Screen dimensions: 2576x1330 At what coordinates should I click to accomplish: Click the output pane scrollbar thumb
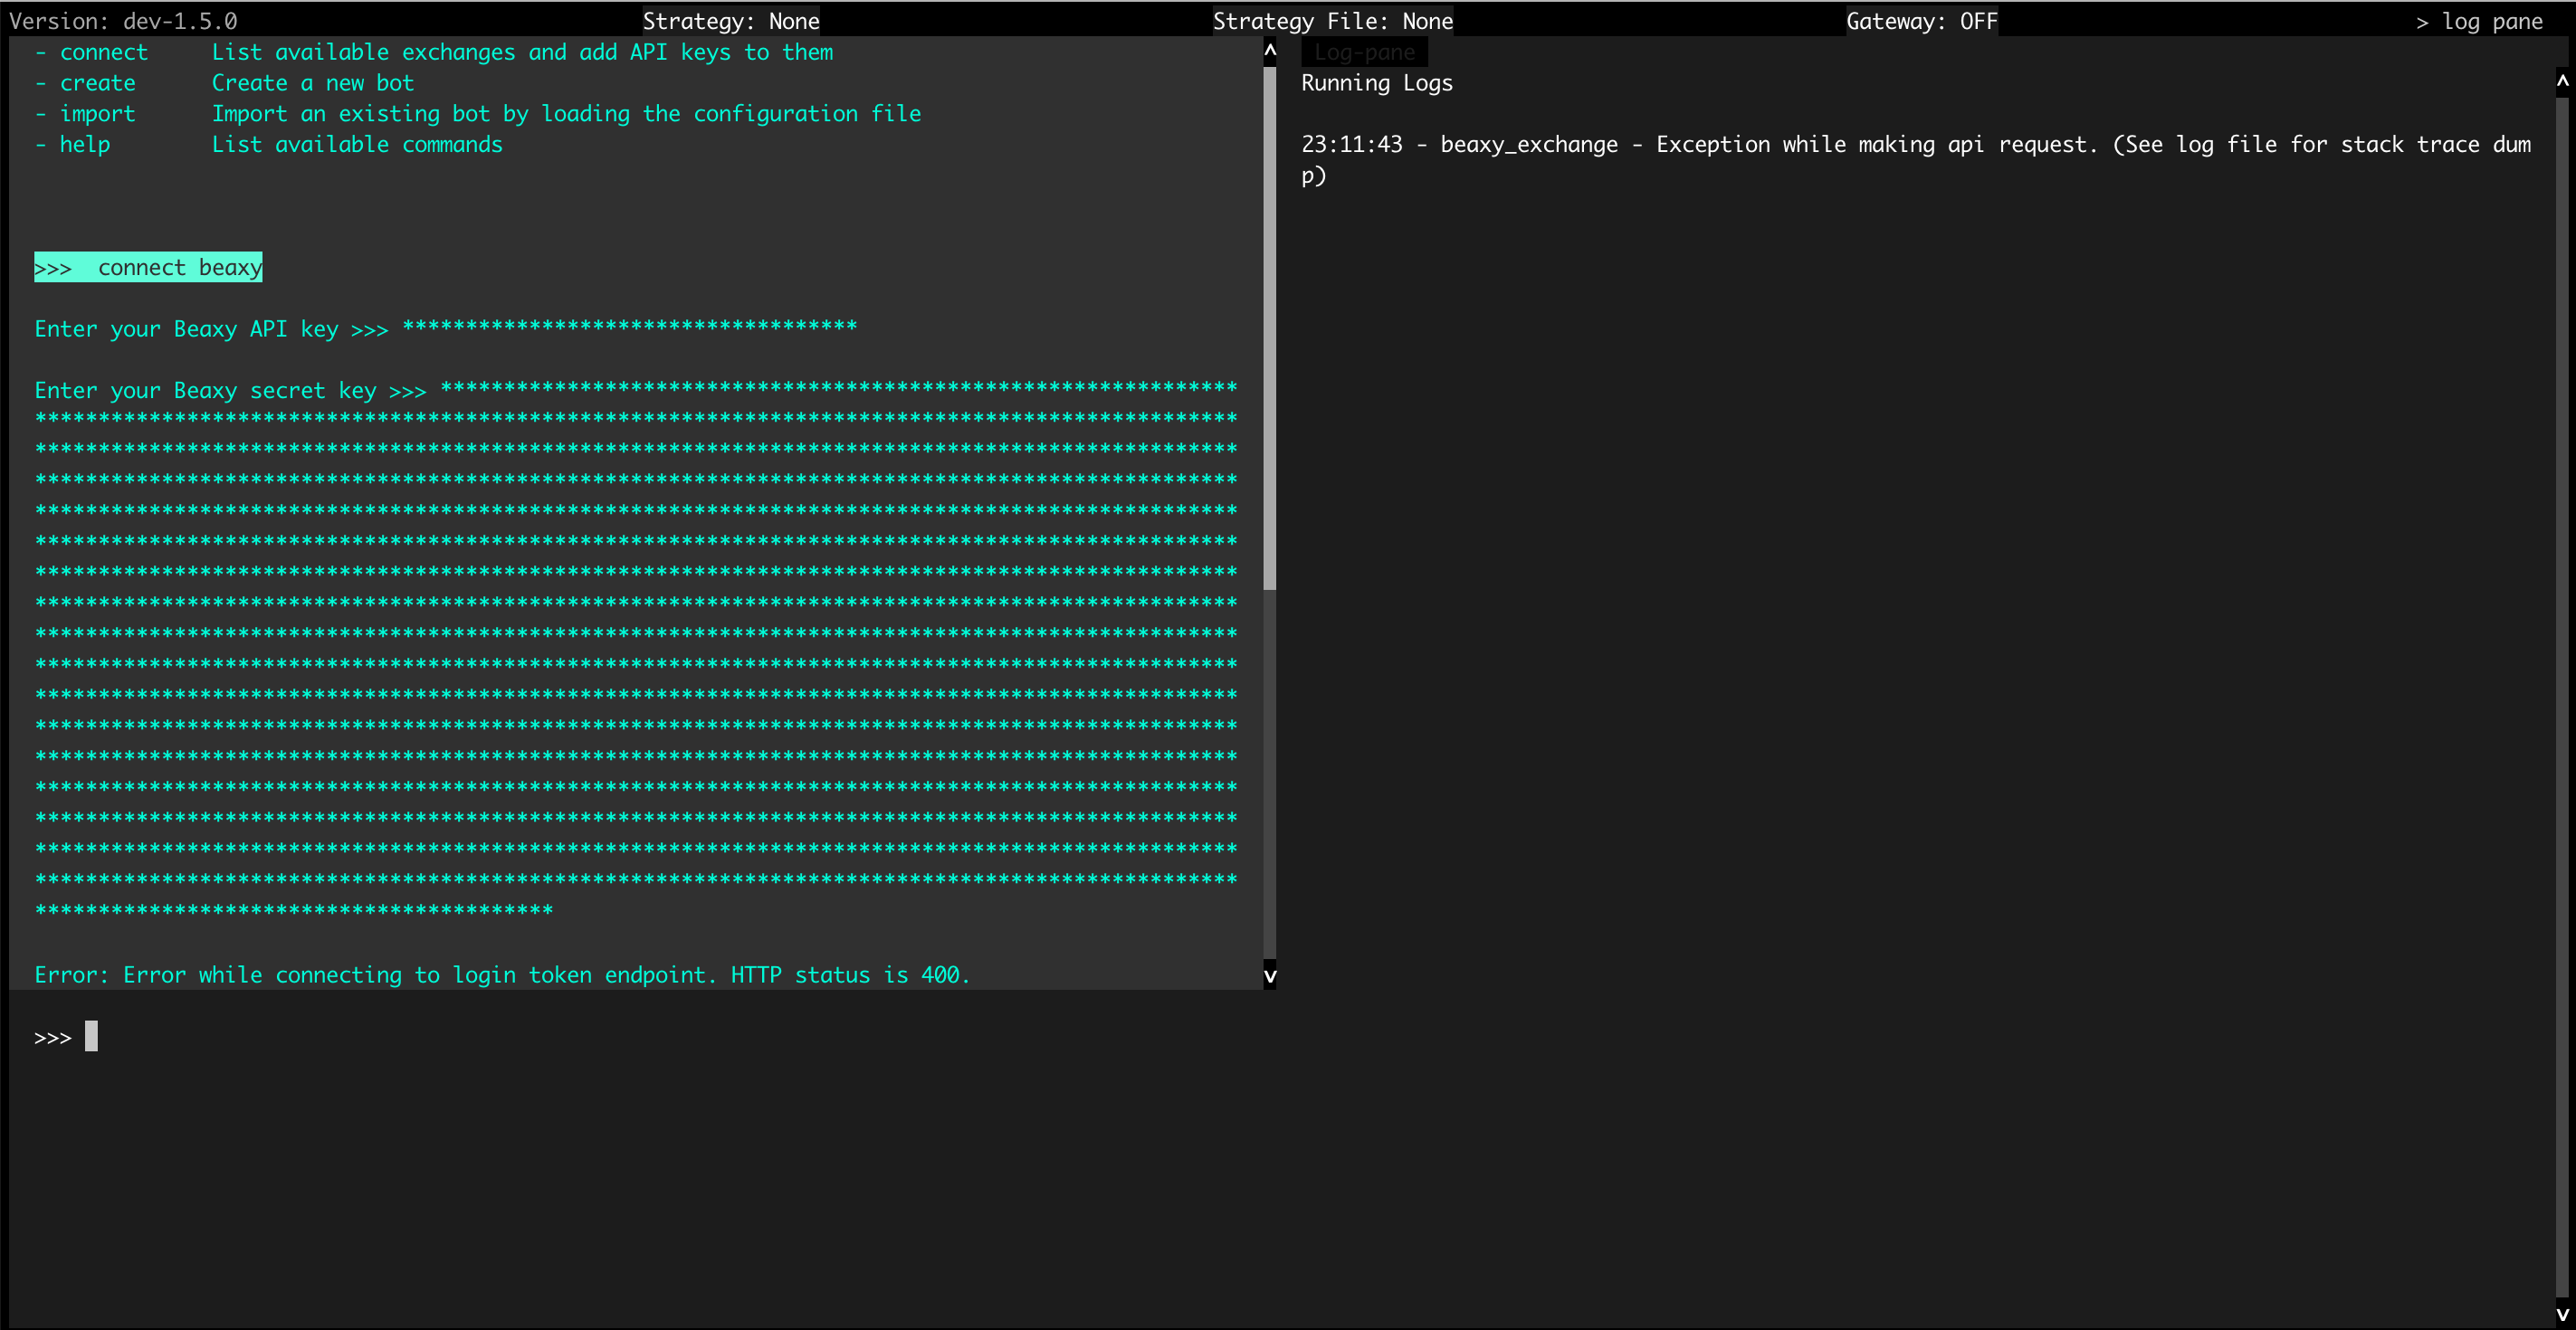pos(1270,328)
